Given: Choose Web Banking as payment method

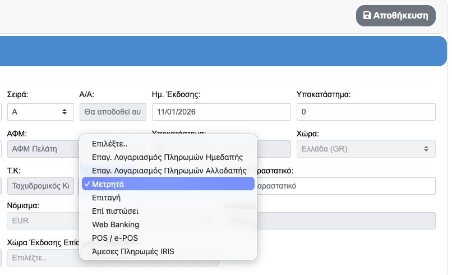Looking at the screenshot, I should (168, 224).
